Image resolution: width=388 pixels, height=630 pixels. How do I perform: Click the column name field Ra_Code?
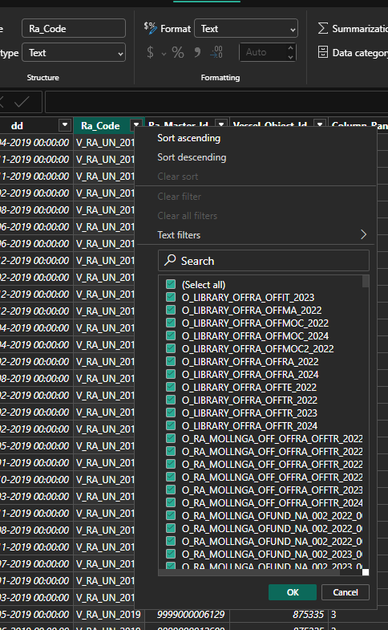74,29
